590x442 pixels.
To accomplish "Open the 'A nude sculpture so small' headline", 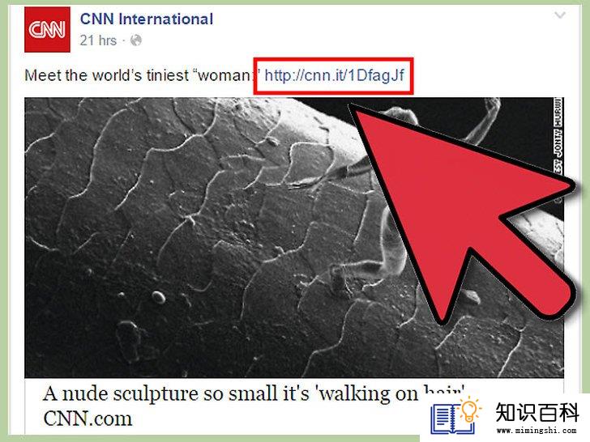I will [x=254, y=393].
